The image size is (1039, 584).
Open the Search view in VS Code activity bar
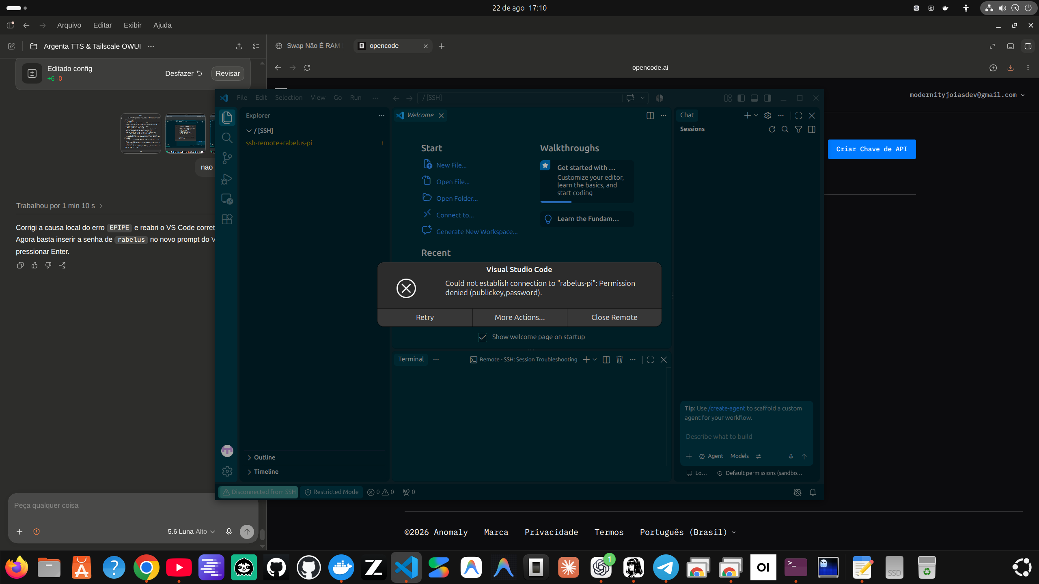[227, 138]
